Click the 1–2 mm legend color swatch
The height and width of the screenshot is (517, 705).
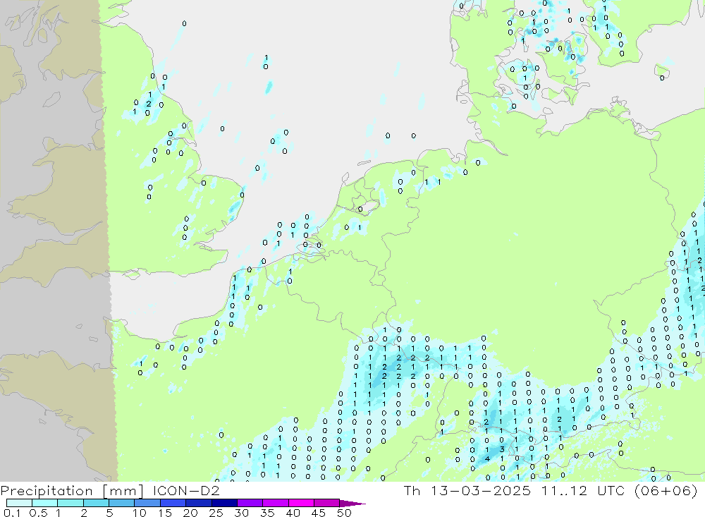[70, 503]
